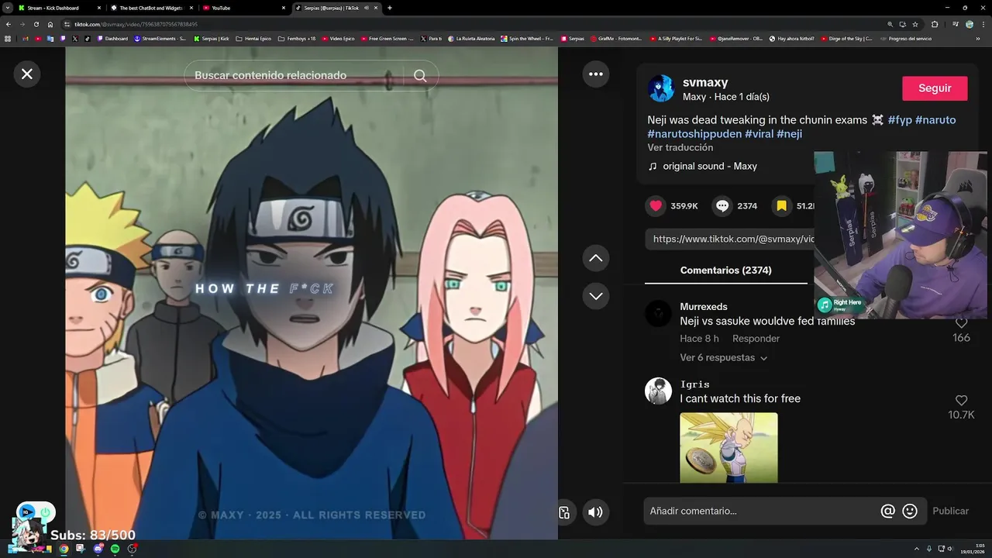Open the #naruto hashtag
The image size is (992, 558).
[x=935, y=120]
